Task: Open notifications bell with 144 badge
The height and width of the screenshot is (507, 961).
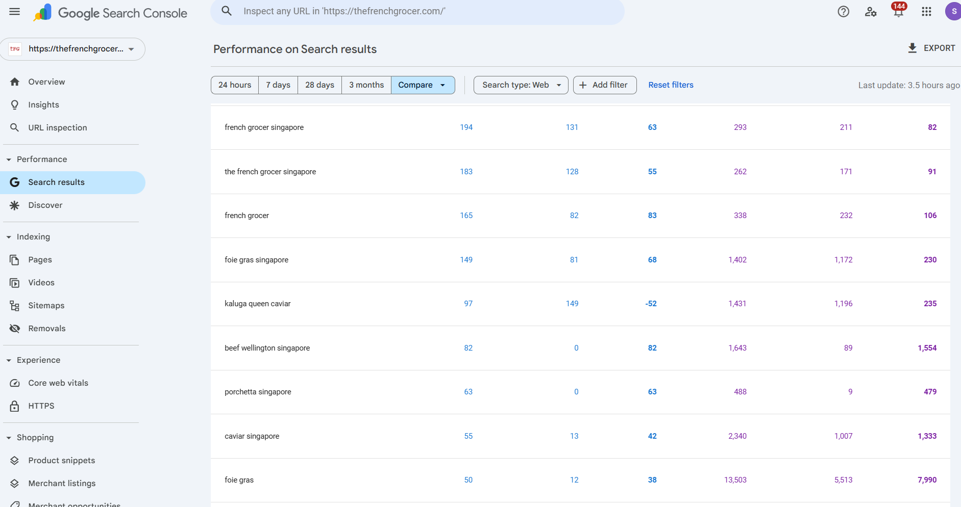Action: [898, 12]
